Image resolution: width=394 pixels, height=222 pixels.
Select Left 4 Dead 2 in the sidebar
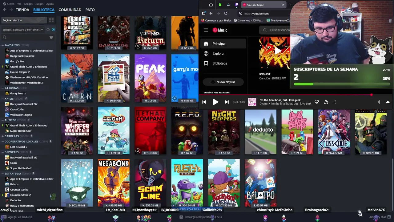(x=18, y=147)
